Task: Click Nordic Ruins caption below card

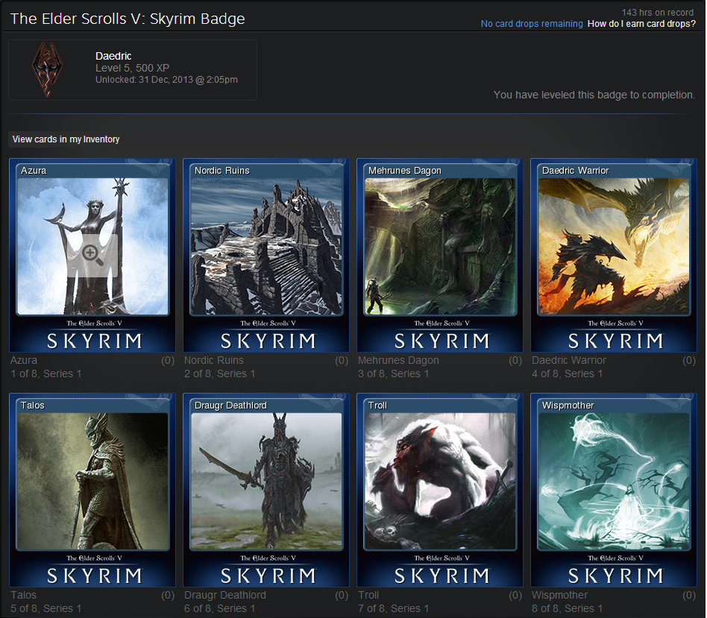Action: point(214,360)
